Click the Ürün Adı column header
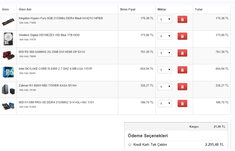This screenshot has width=235, height=151. tap(25, 9)
